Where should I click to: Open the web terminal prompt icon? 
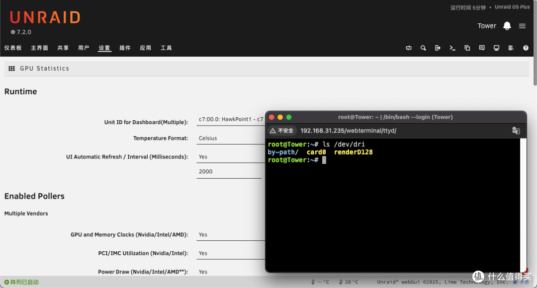[452, 48]
